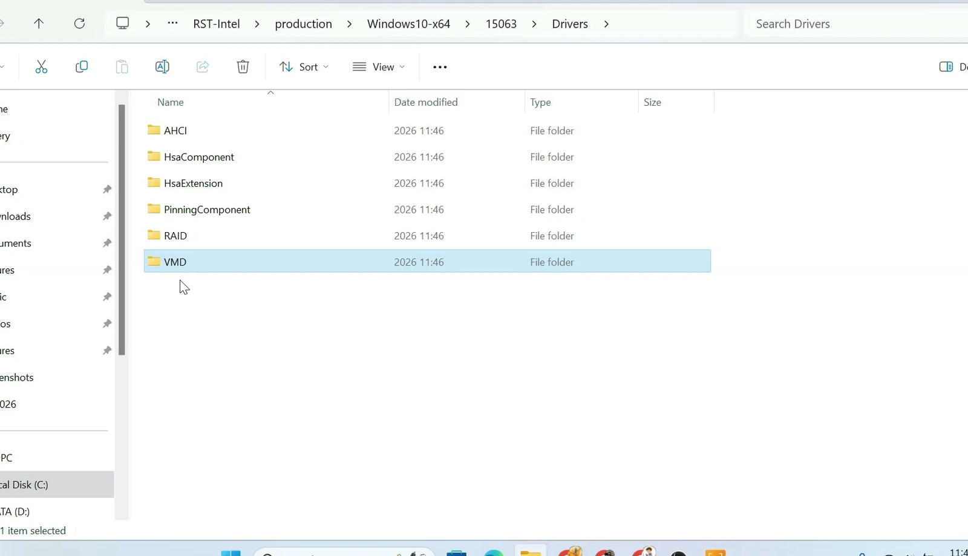This screenshot has height=556, width=968.
Task: Click the pin icon beside Music
Action: coord(107,297)
